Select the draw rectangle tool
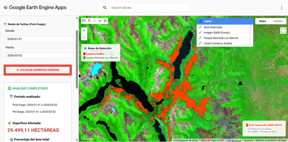 coord(105,21)
